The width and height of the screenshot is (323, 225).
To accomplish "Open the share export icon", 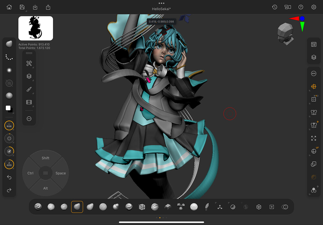I will coord(48,7).
